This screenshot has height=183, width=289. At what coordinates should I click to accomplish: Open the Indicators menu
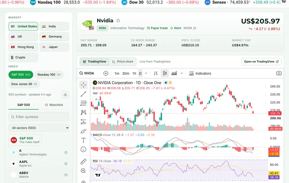click(200, 73)
